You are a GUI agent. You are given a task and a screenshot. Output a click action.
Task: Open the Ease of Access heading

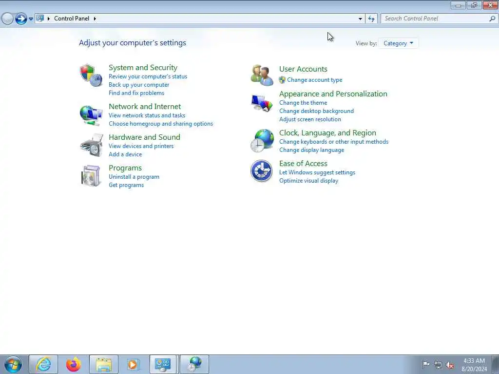point(303,164)
